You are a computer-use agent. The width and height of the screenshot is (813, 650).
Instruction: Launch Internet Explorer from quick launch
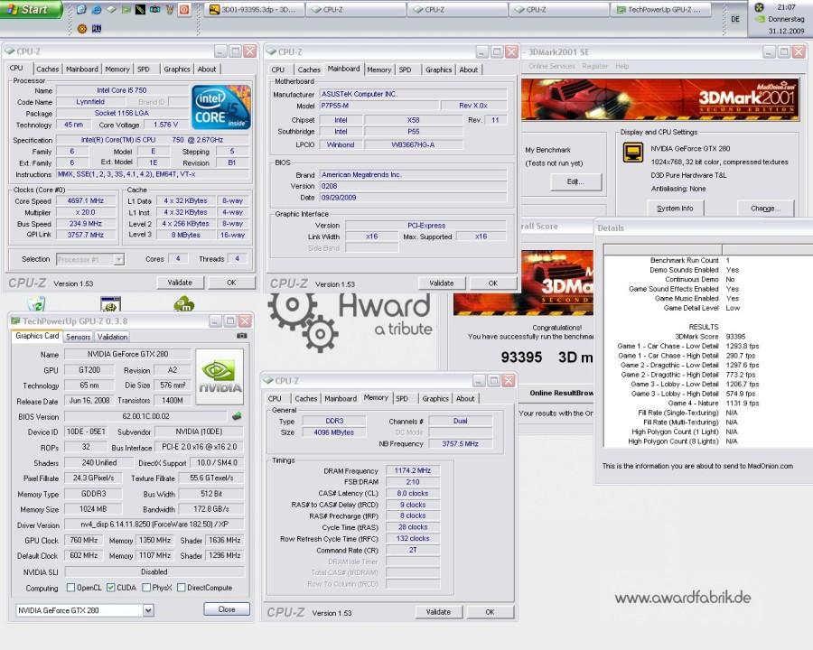[x=97, y=9]
